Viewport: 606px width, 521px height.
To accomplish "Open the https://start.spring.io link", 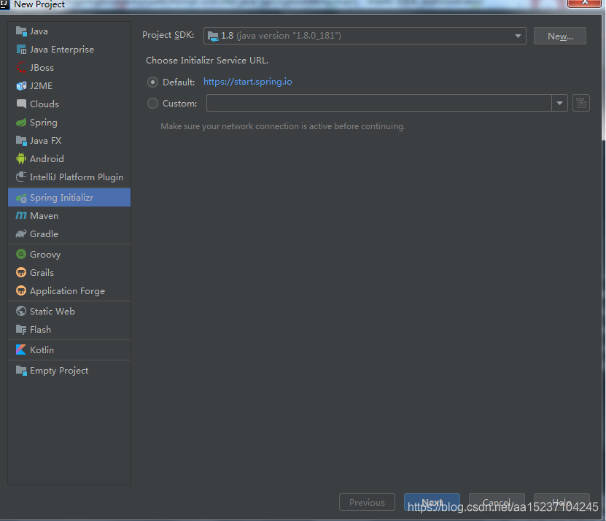I will tap(248, 82).
